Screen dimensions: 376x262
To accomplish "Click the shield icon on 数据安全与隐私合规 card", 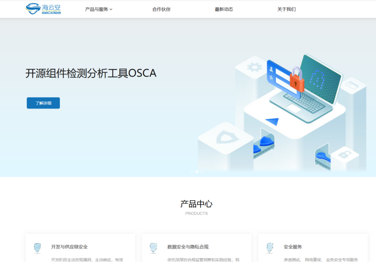I will [153, 248].
